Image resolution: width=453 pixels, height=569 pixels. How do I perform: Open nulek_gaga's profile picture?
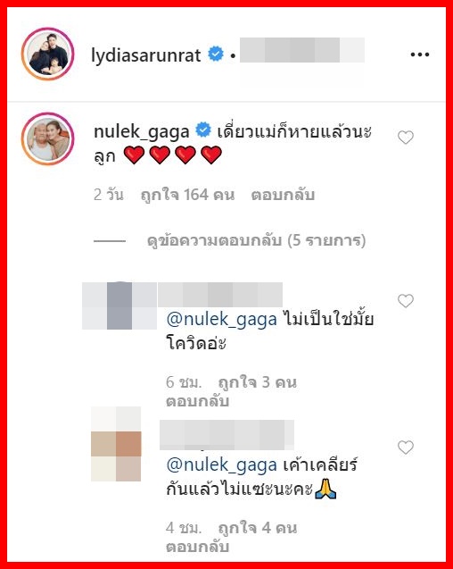[x=47, y=138]
